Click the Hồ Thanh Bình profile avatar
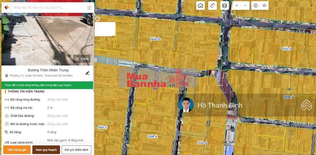The height and width of the screenshot is (155, 316). coord(186,105)
